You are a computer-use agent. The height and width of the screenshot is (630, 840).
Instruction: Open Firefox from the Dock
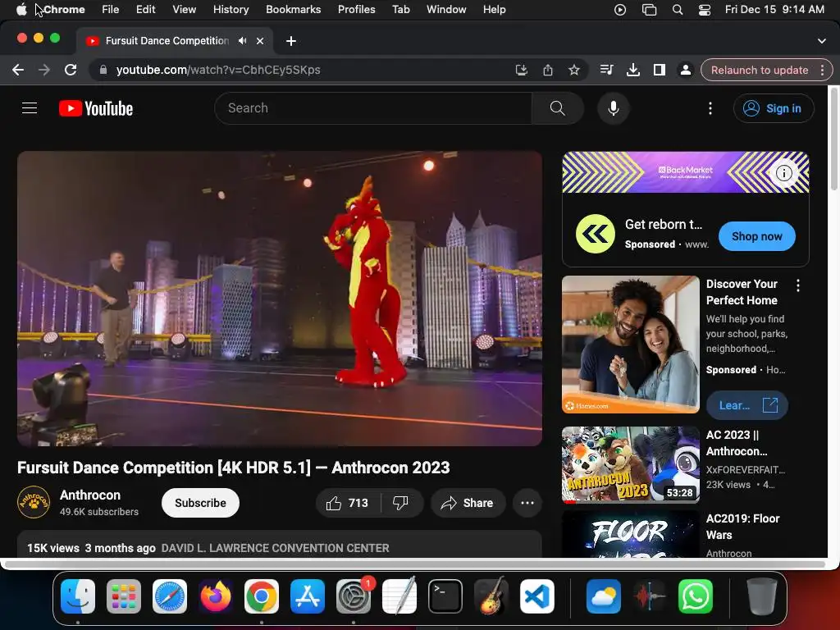[x=216, y=596]
